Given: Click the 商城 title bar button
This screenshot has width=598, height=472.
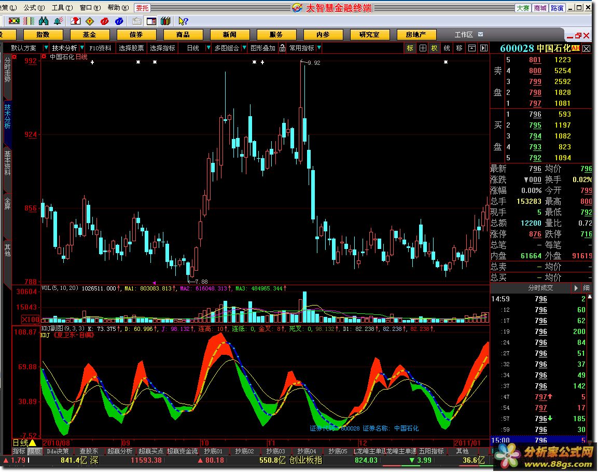Looking at the screenshot, I should coord(539,8).
